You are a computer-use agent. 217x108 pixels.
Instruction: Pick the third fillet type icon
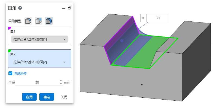pos(49,21)
